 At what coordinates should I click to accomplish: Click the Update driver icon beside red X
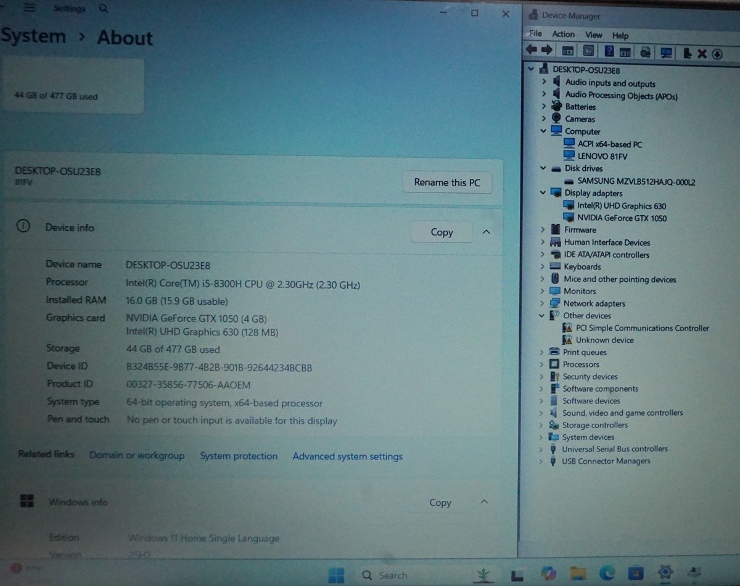tap(688, 54)
